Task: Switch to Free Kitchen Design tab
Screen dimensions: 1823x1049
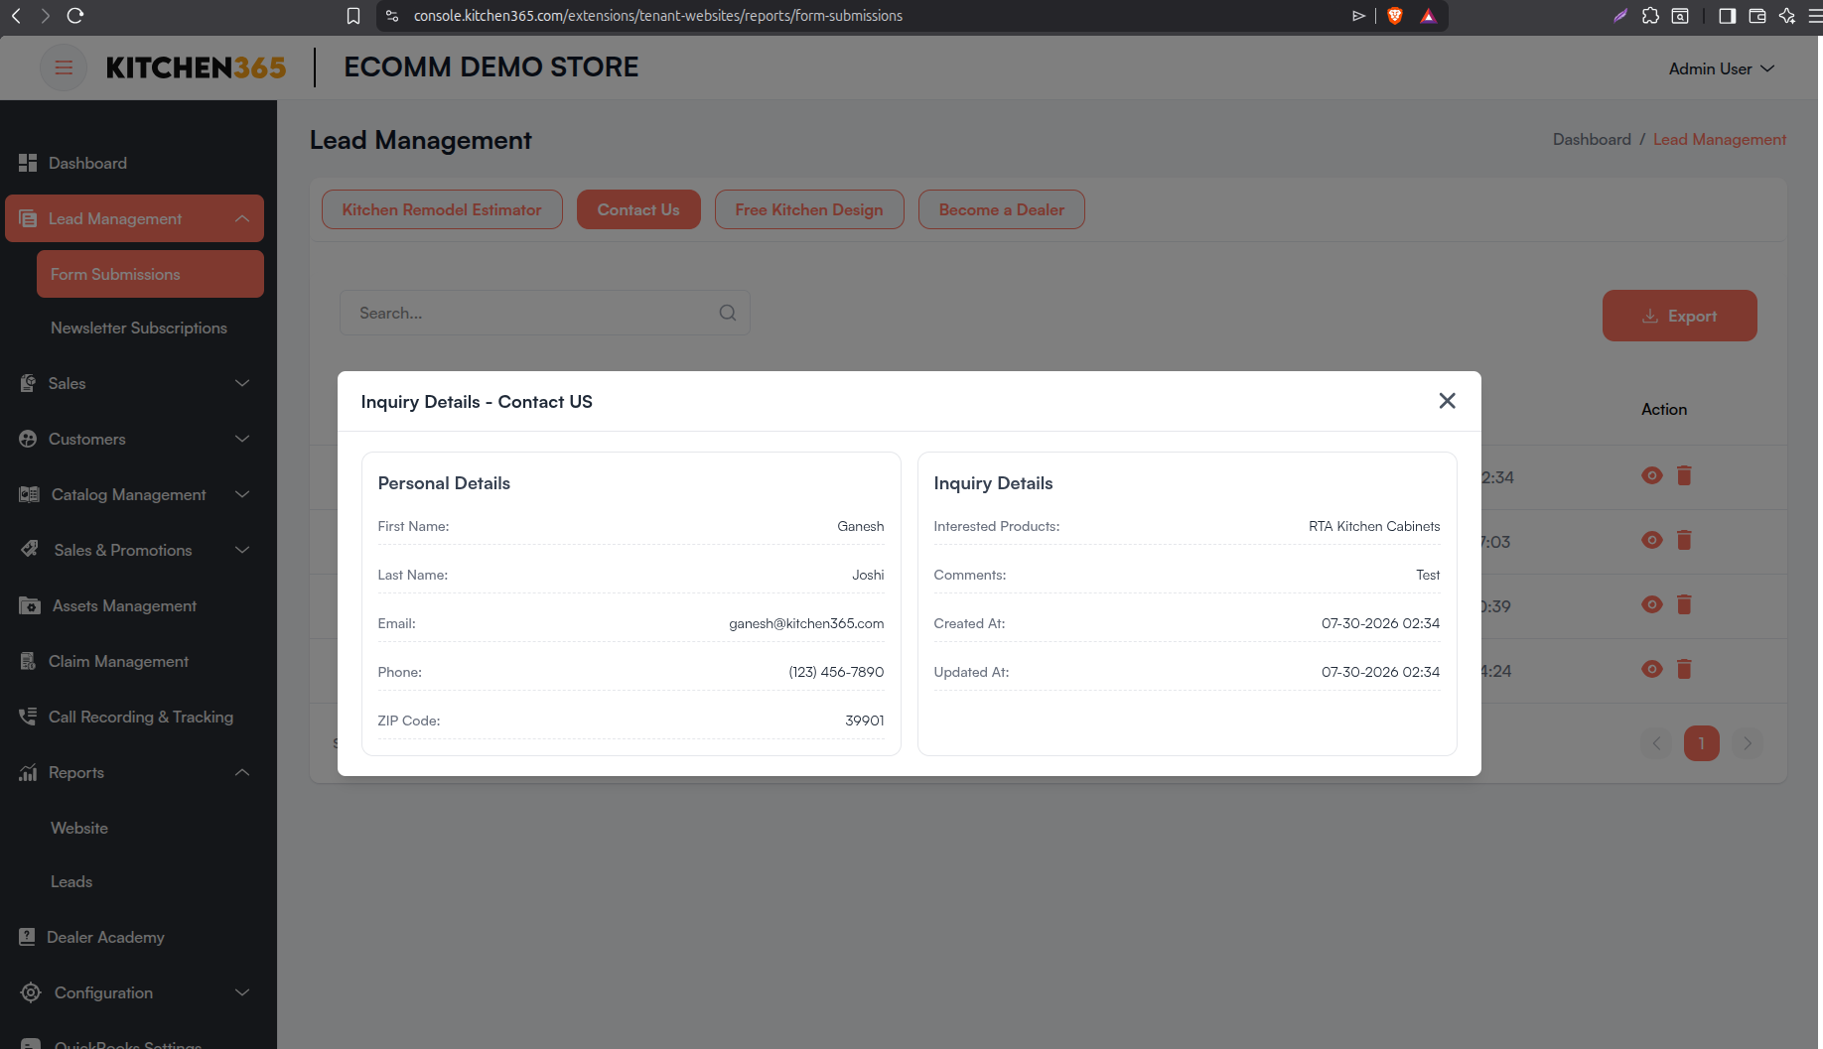Action: (x=809, y=209)
